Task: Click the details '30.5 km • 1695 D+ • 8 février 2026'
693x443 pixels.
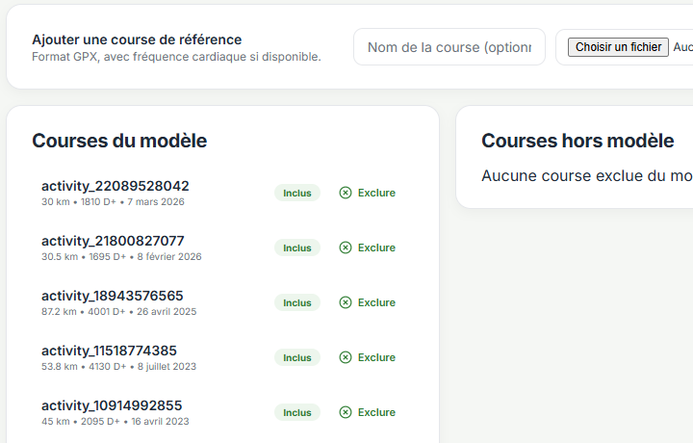Action: [121, 256]
